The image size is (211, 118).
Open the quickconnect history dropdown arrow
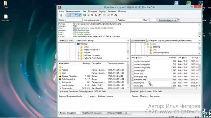(179, 20)
